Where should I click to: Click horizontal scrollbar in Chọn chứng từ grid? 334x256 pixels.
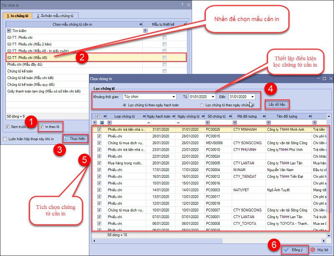[x=159, y=241]
